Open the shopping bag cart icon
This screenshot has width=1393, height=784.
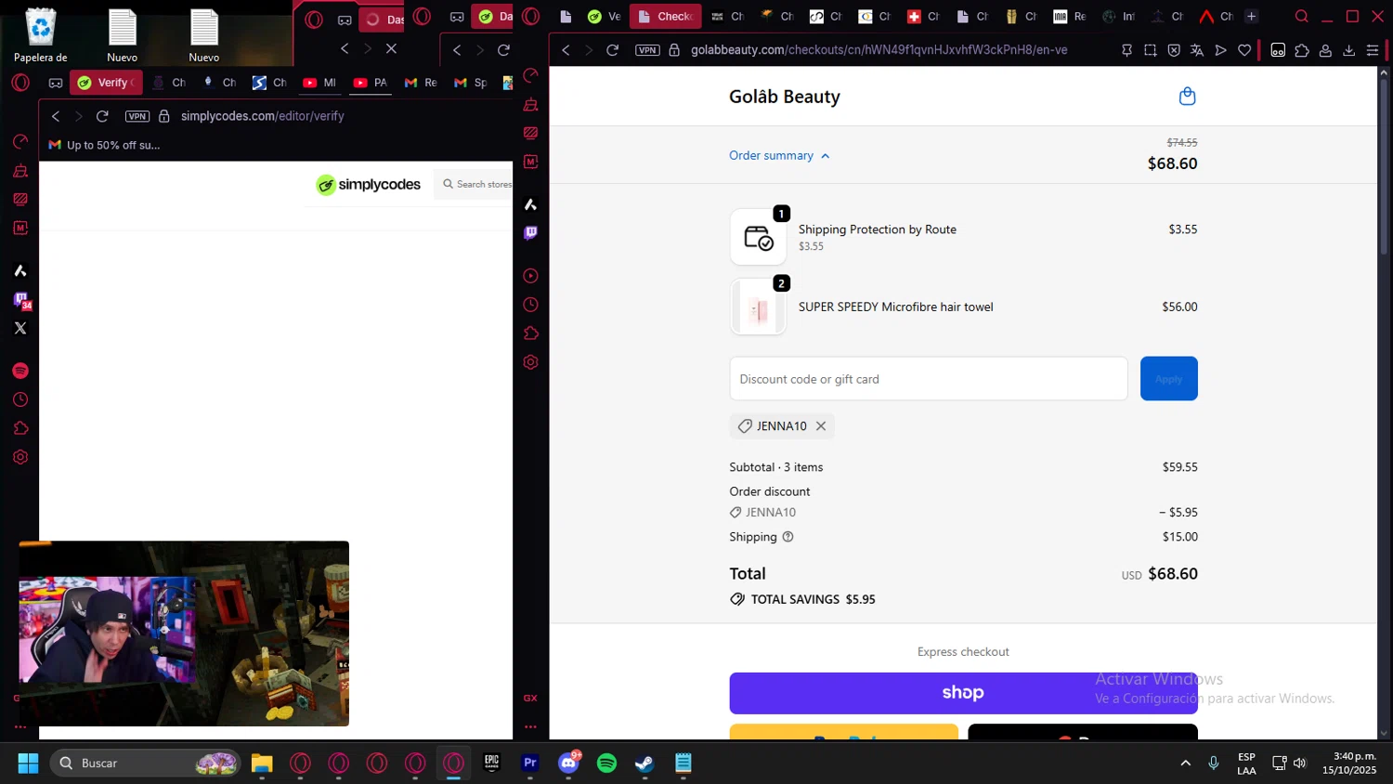coord(1187,96)
